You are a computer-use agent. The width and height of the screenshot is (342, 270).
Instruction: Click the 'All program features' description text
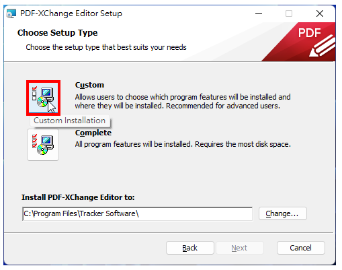(x=183, y=144)
